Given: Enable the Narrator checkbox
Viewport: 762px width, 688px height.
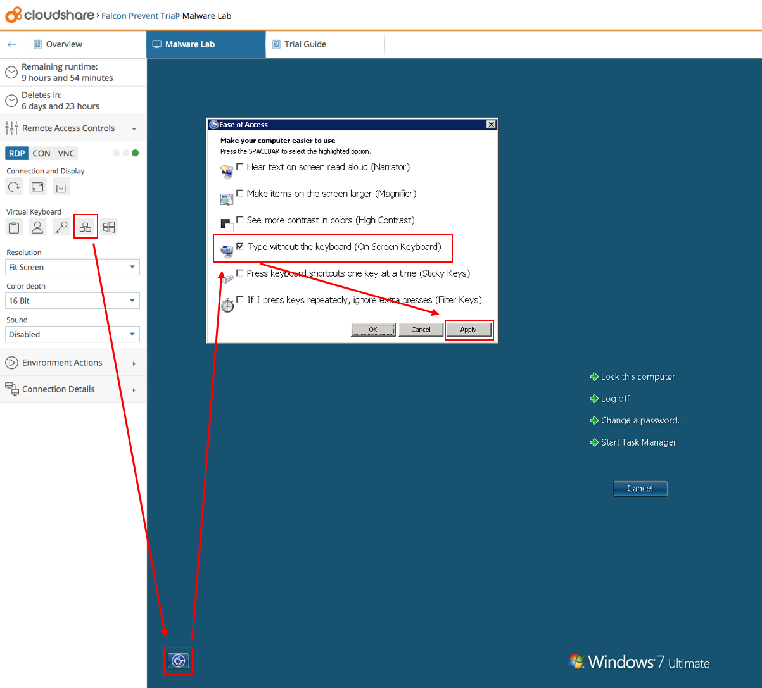Looking at the screenshot, I should pyautogui.click(x=240, y=167).
